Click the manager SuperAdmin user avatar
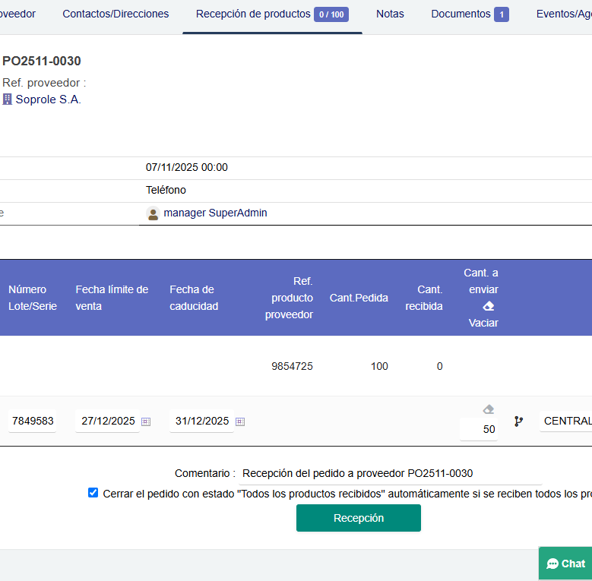Screen dimensions: 592x581 153,213
